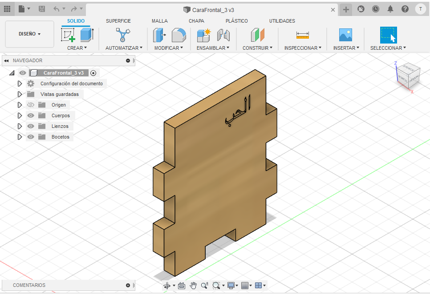Open the help question mark
Viewport: 430px width, 294px height.
pos(405,9)
